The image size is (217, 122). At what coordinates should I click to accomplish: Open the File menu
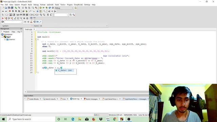(2, 5)
